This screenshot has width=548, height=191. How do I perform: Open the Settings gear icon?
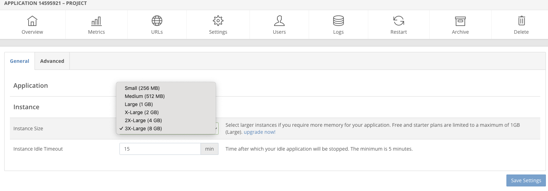(x=218, y=21)
